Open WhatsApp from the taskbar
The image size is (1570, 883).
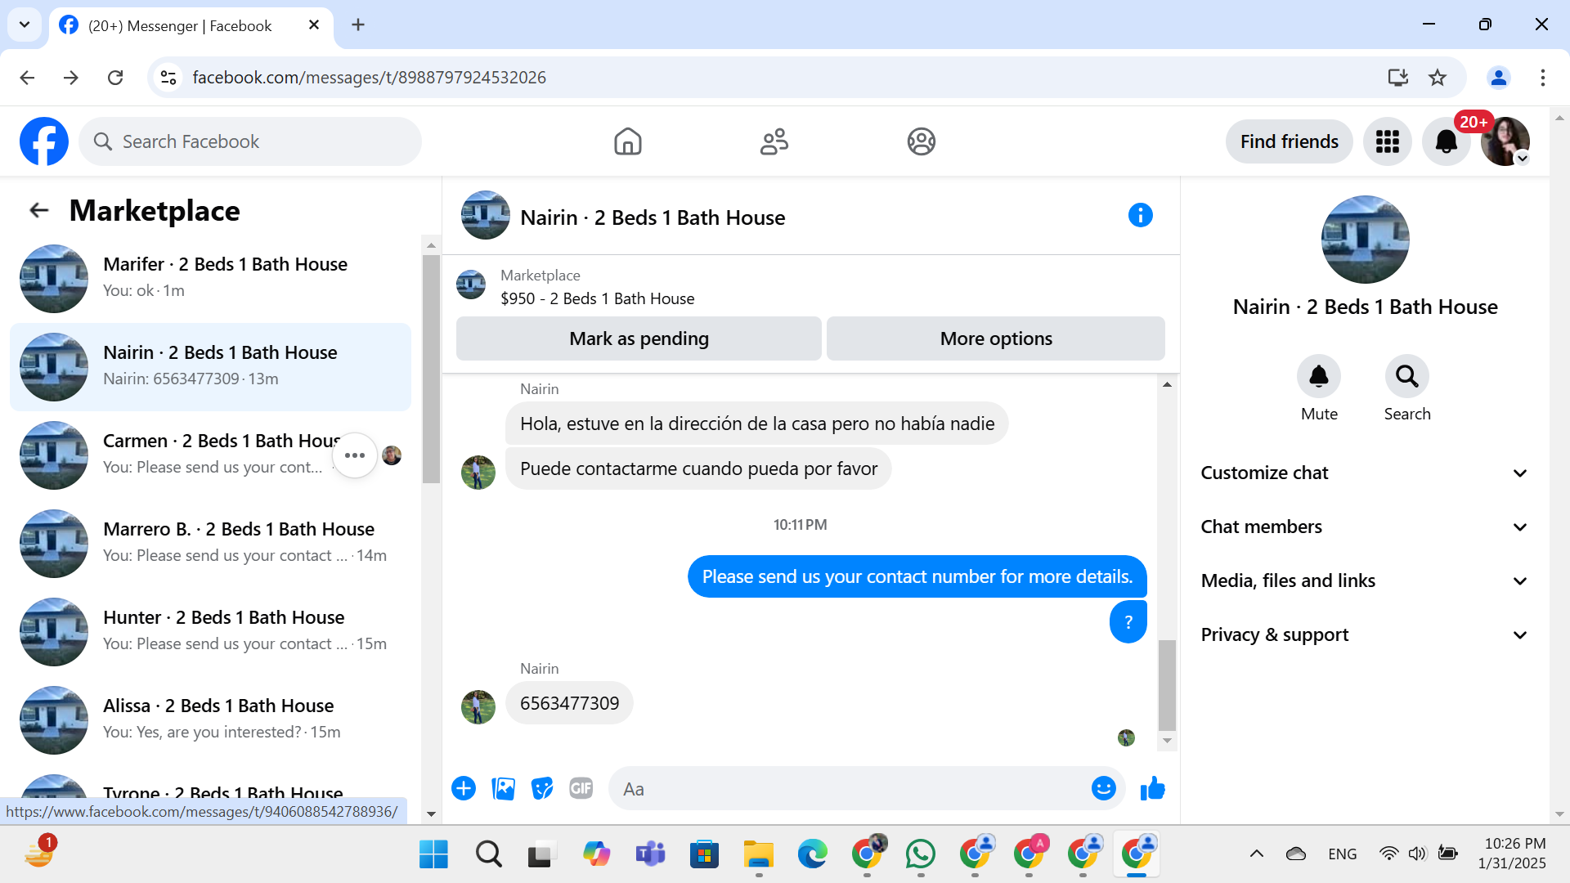921,854
